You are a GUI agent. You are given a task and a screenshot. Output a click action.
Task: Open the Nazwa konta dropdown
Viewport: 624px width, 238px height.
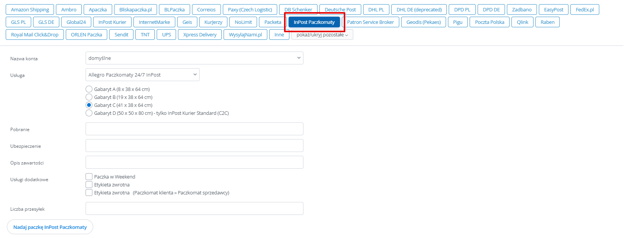coord(194,58)
